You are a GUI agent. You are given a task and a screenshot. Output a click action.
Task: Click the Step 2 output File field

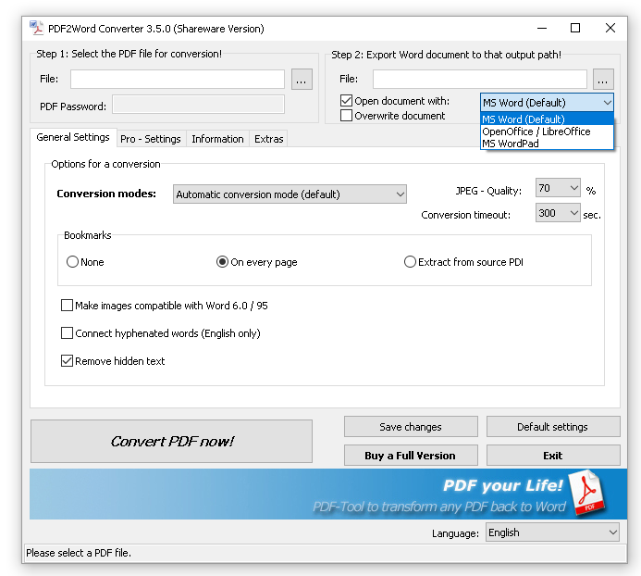pyautogui.click(x=479, y=79)
